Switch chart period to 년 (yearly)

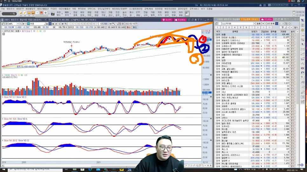(56, 24)
